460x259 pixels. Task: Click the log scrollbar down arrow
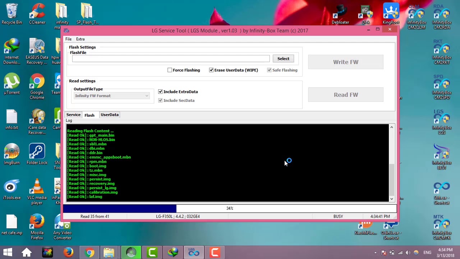click(392, 199)
